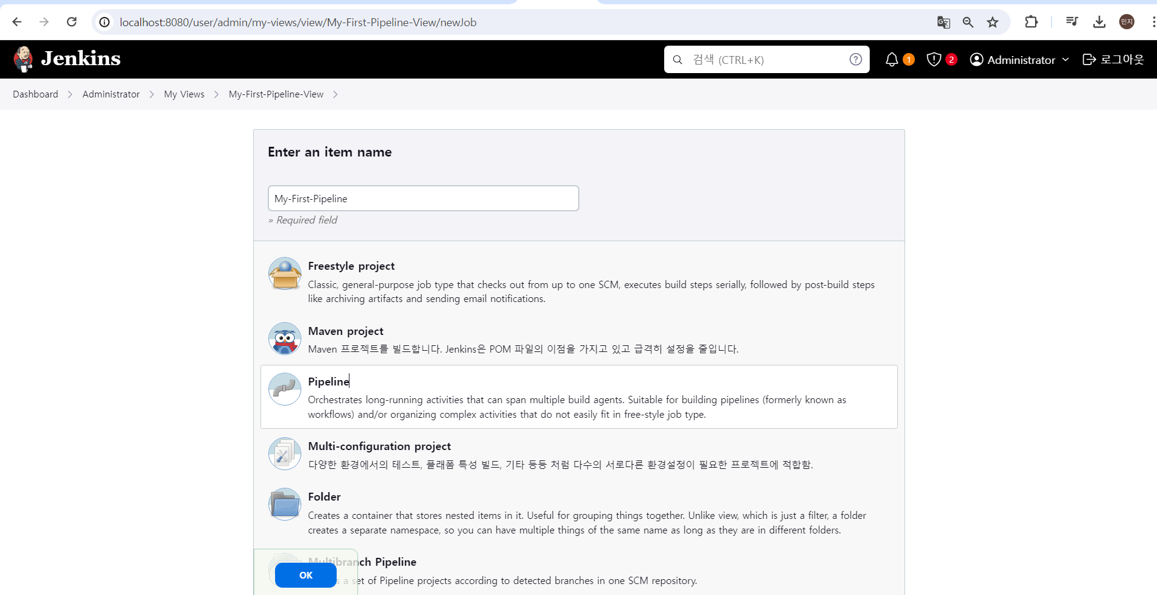Open notifications bell icon
This screenshot has height=595, width=1157.
click(892, 59)
